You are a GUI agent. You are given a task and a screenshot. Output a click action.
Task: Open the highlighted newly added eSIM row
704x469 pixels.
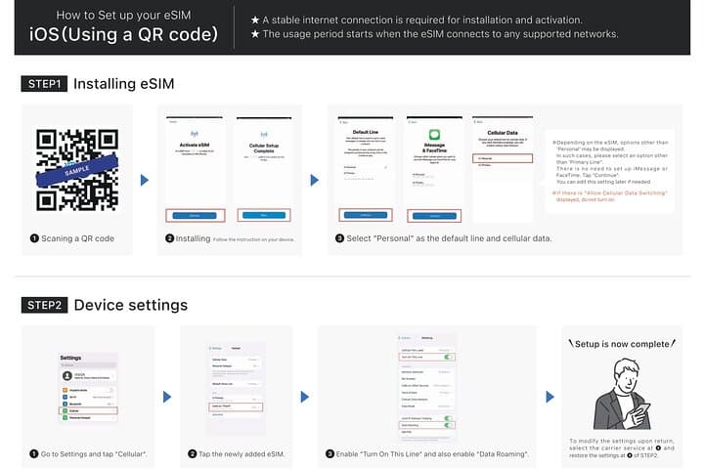tap(237, 406)
